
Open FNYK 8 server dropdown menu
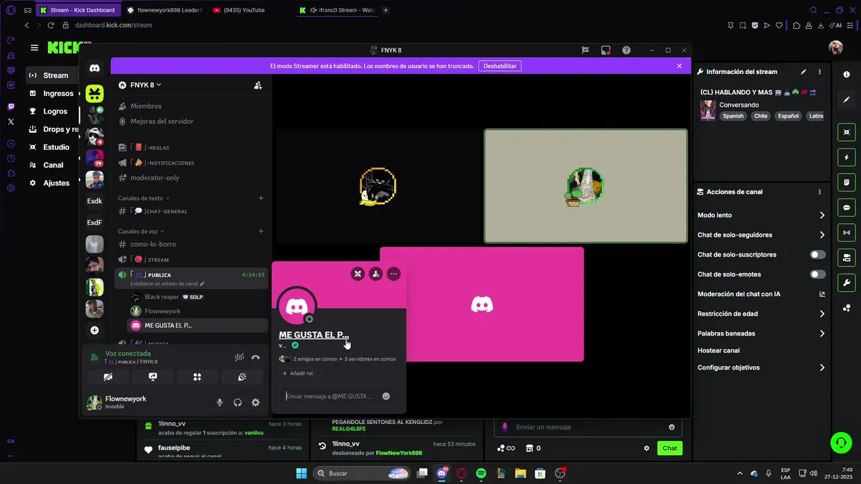click(140, 85)
